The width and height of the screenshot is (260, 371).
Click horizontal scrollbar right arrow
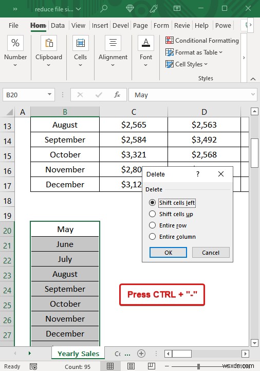point(245,354)
